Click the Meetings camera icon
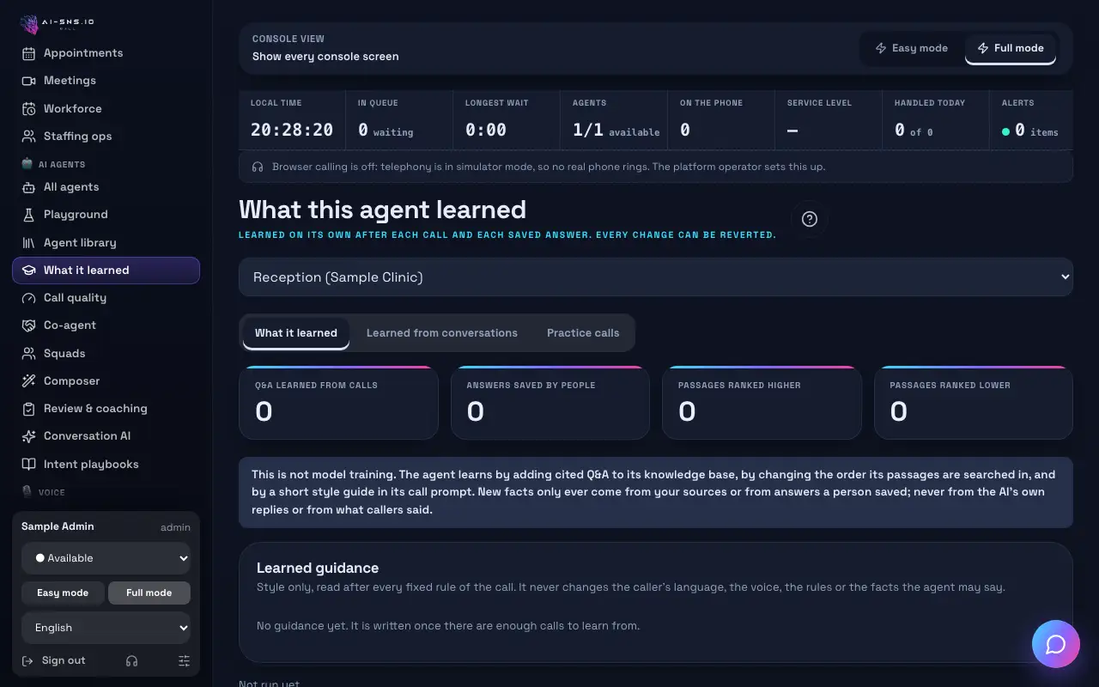The image size is (1099, 687). tap(28, 81)
